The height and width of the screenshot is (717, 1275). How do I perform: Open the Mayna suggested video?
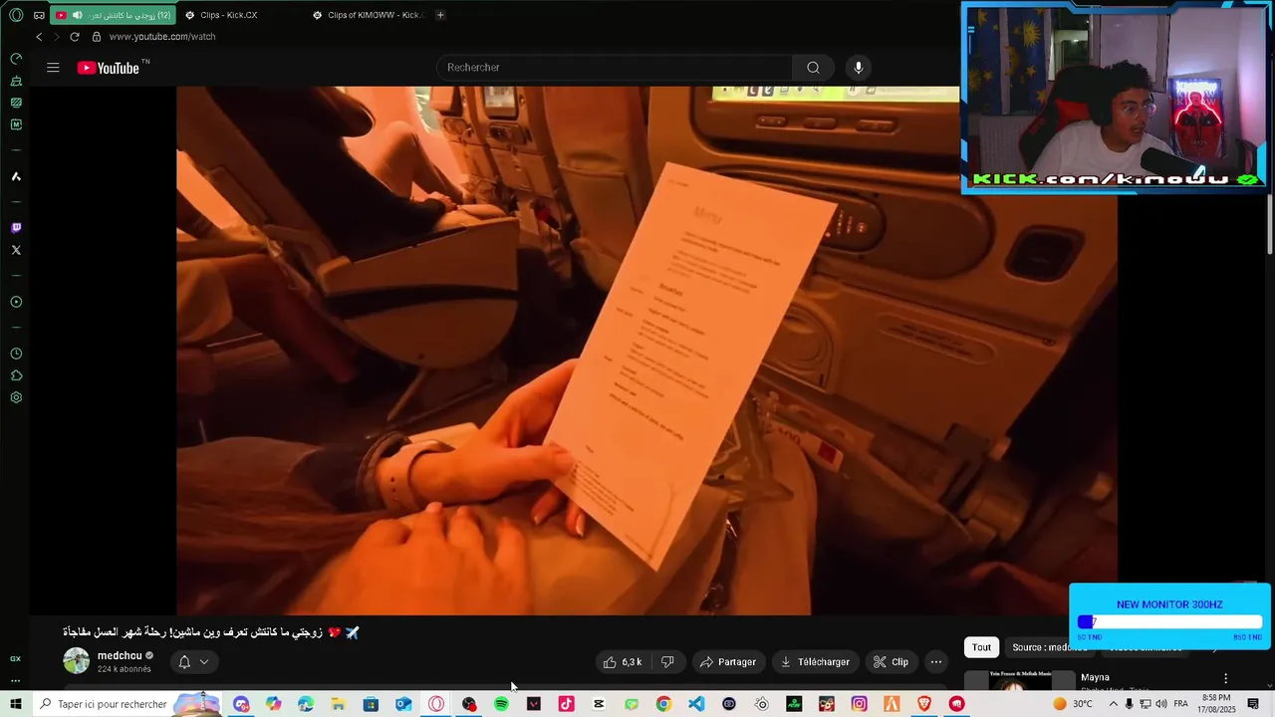(1095, 678)
